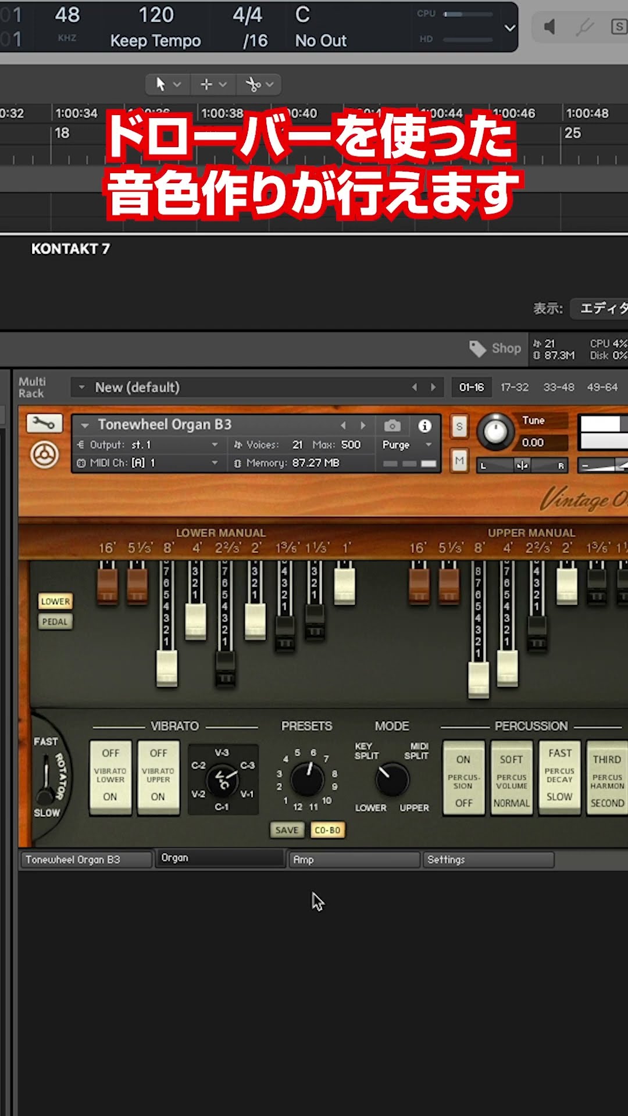Select the marquee crosshair tool
Screen dimensions: 628x1116
click(x=206, y=84)
